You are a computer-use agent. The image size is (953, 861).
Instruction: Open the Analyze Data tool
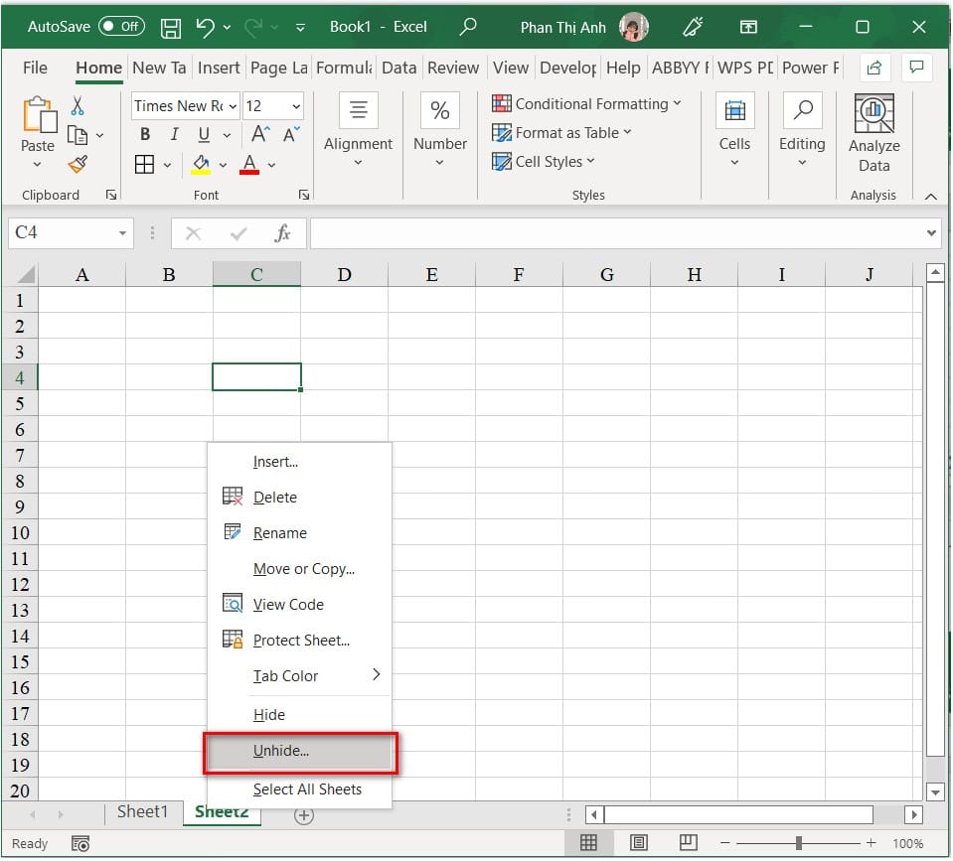tap(874, 134)
